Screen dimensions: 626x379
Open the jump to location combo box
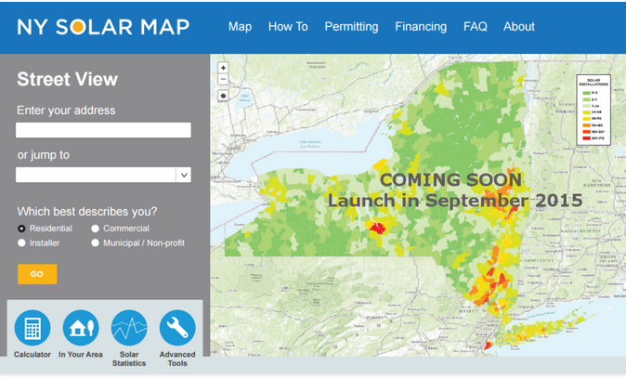[x=96, y=175]
